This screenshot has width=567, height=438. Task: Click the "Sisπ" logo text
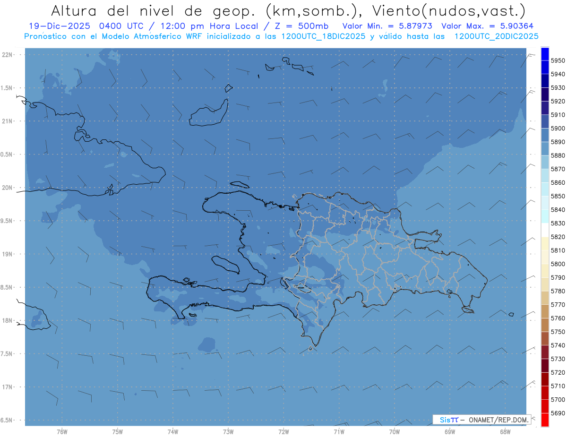(449, 420)
